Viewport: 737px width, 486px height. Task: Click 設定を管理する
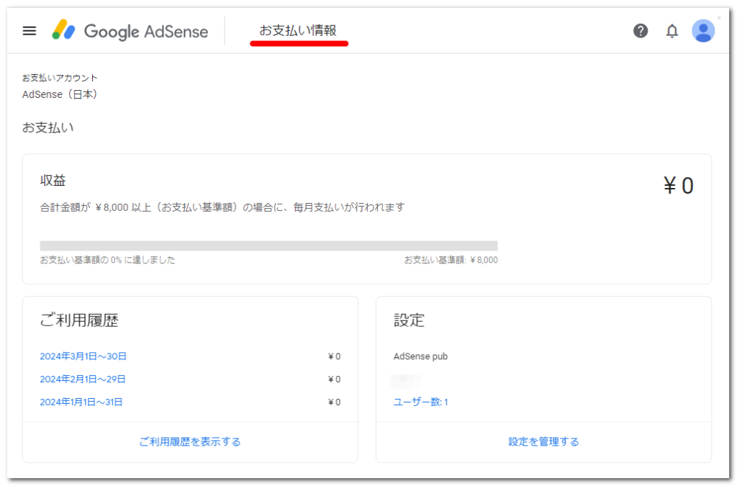[543, 442]
